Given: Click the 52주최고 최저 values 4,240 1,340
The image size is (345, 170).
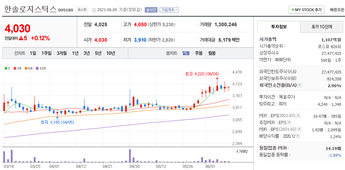Looking at the screenshot, I should click(x=330, y=105).
